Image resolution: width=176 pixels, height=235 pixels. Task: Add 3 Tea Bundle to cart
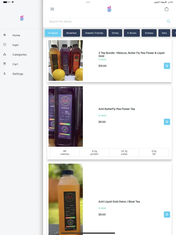pyautogui.click(x=167, y=66)
